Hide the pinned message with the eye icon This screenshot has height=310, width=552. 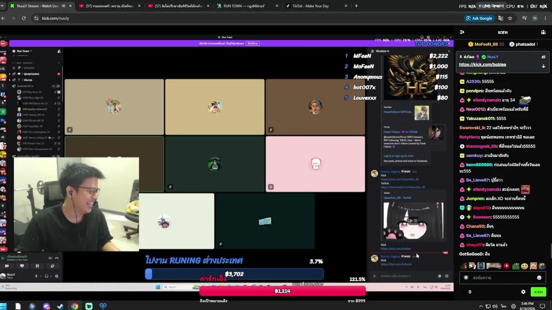pos(543,57)
